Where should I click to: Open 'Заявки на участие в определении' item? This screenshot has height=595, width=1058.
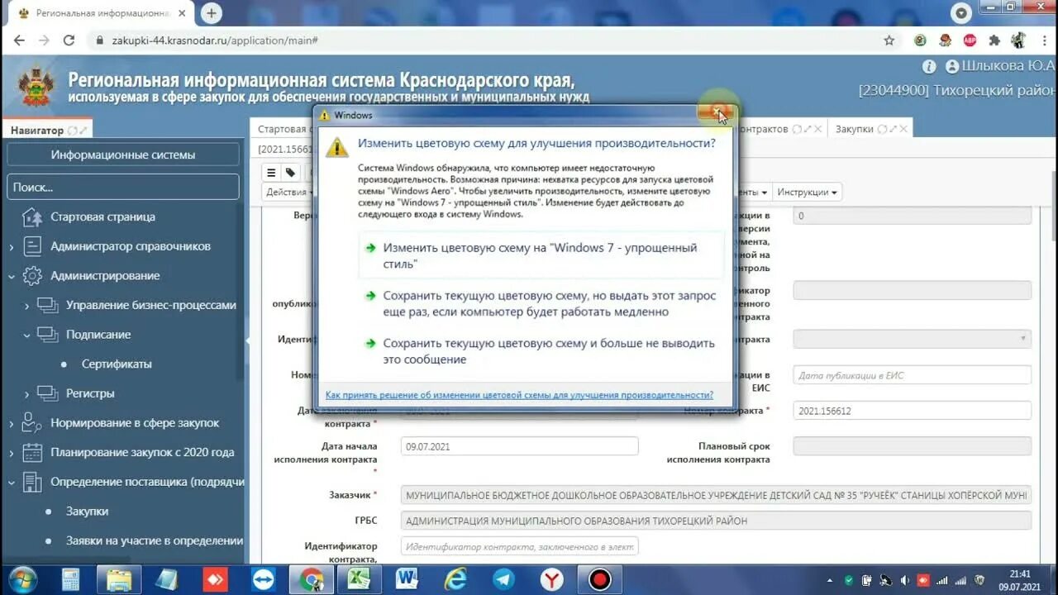pos(155,540)
